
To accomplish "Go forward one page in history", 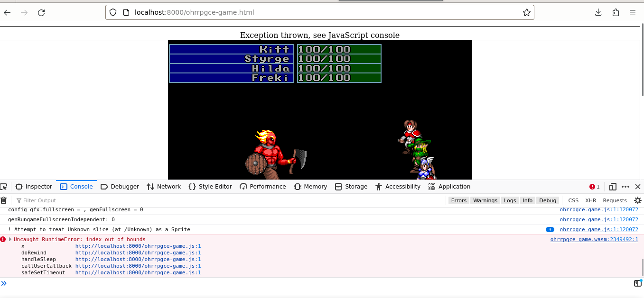I will click(24, 13).
